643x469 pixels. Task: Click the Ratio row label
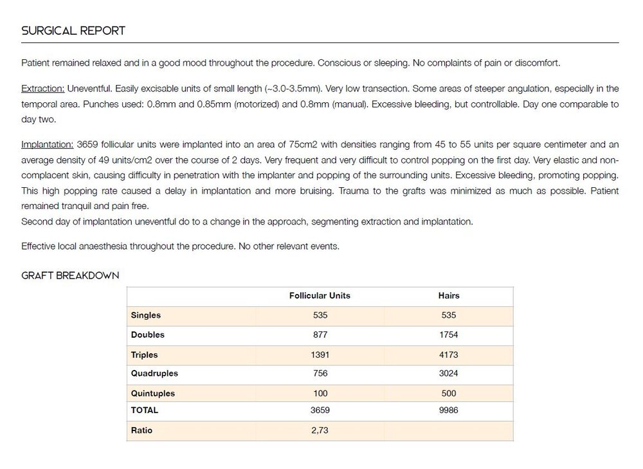(x=142, y=430)
